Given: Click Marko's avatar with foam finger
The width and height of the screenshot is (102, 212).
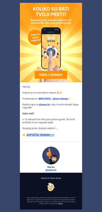Looking at the screenshot, I should (51, 156).
